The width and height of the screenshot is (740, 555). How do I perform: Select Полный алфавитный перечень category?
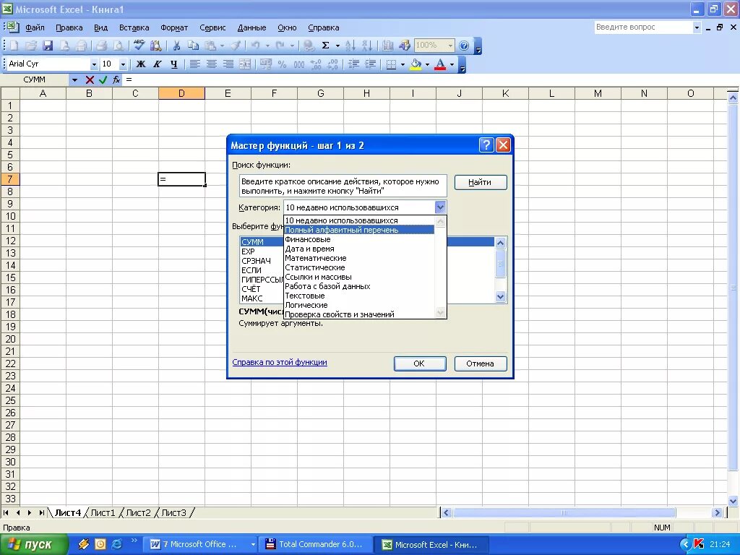point(358,230)
